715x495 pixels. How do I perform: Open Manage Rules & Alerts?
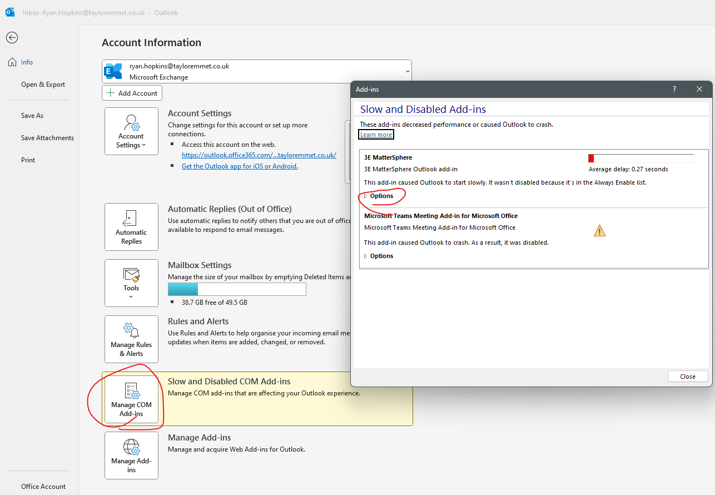[x=131, y=339]
